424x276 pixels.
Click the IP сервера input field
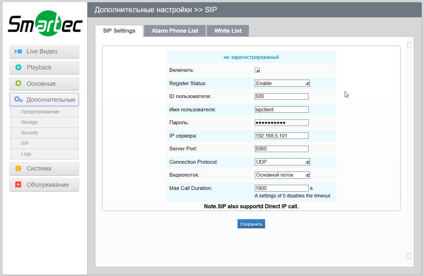click(x=281, y=136)
